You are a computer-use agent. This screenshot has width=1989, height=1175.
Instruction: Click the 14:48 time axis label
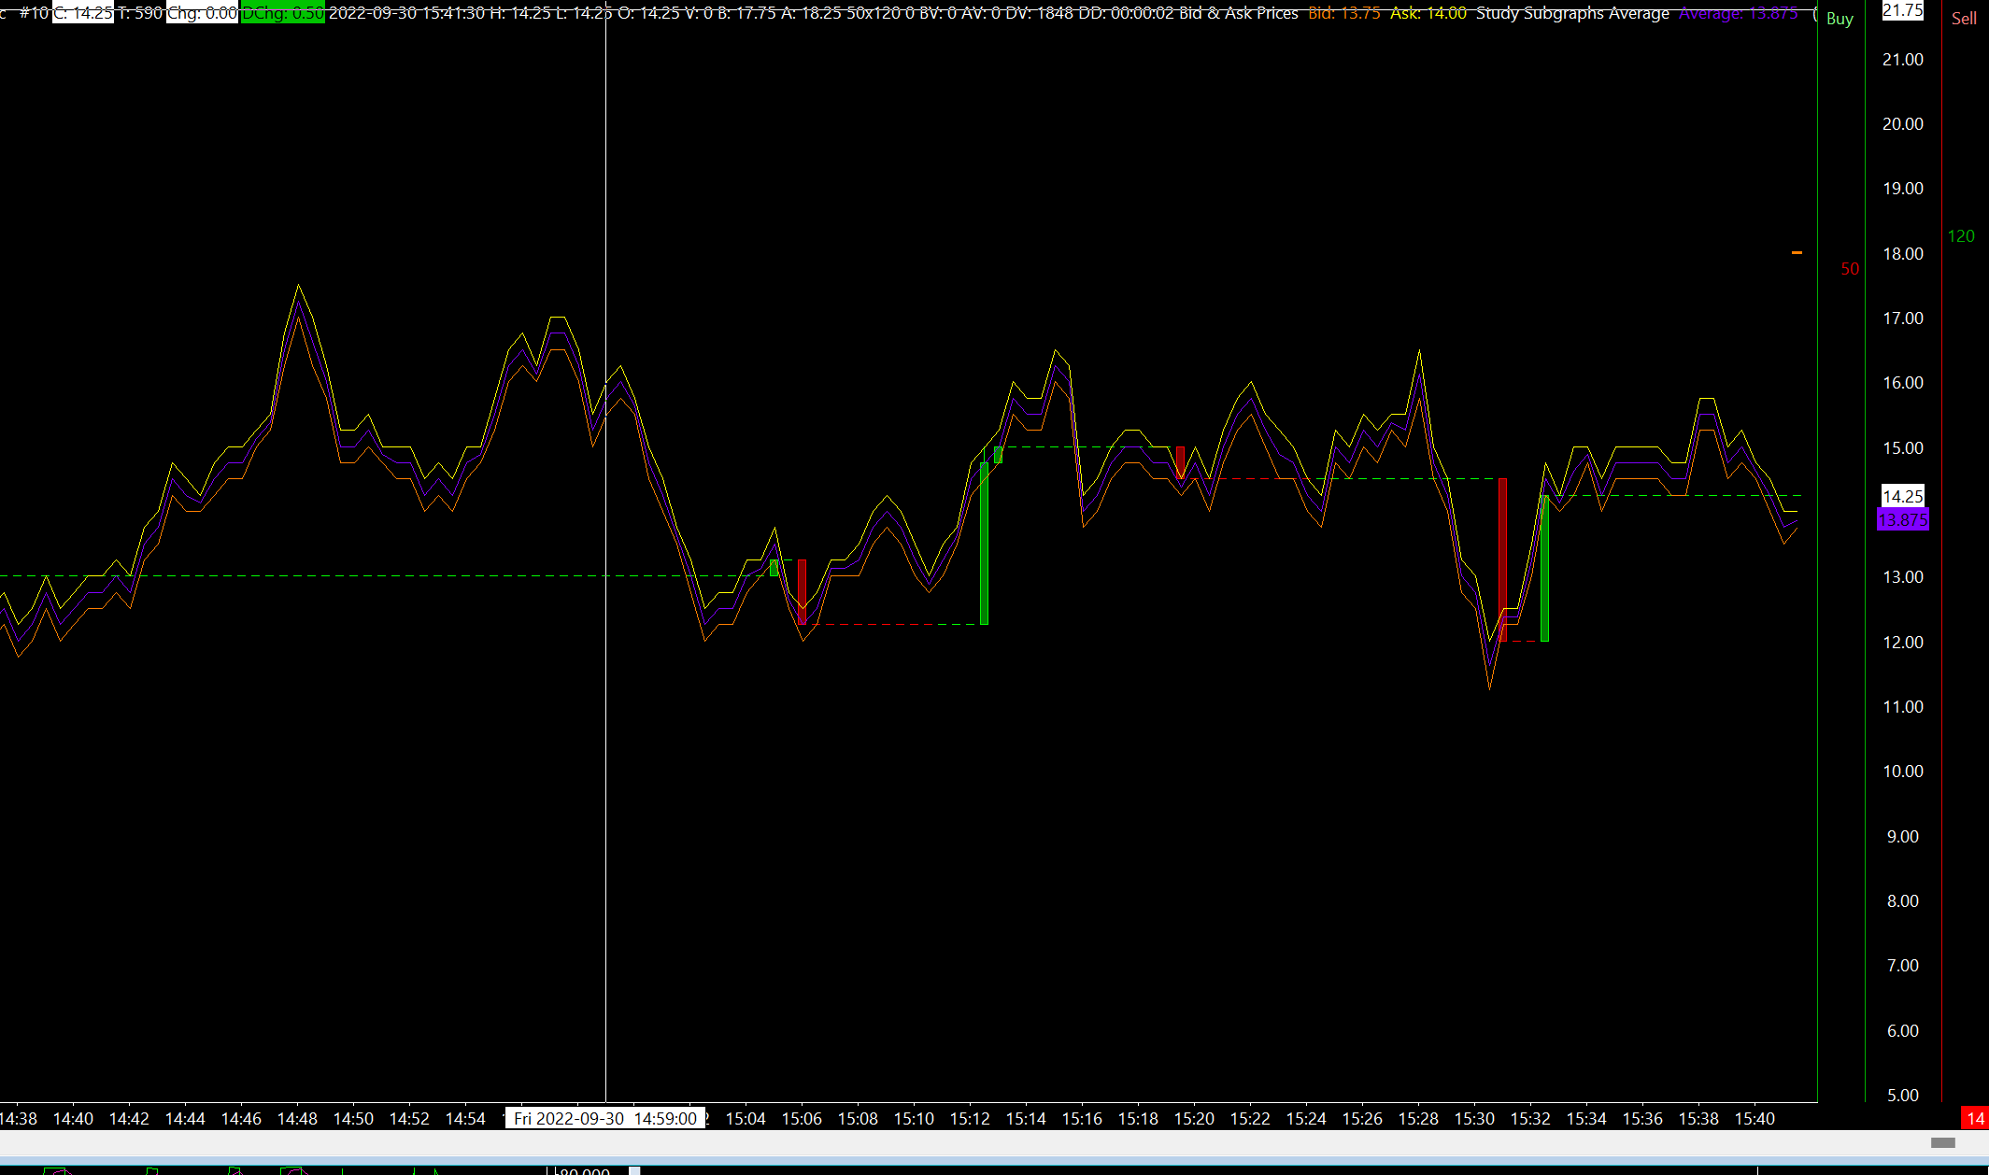[x=297, y=1118]
